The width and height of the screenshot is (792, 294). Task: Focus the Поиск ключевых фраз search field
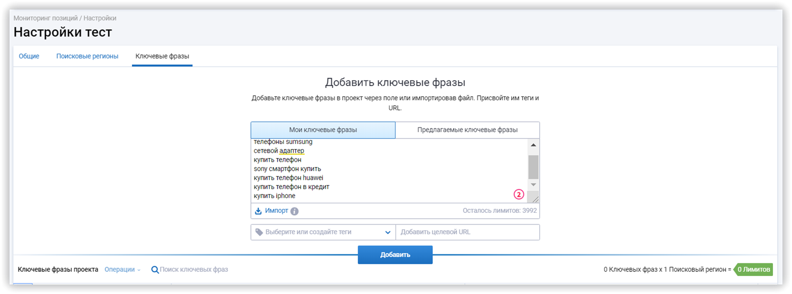[194, 270]
